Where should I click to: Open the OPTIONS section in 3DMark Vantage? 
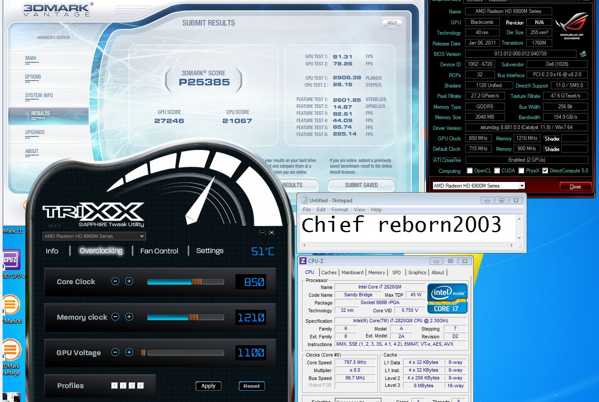33,77
